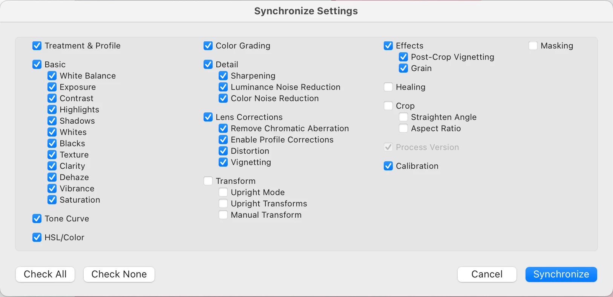Enable Manual Transform synchronization
The height and width of the screenshot is (297, 613).
223,215
